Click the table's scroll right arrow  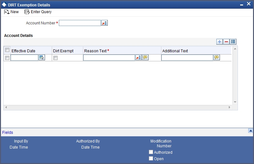pos(229,107)
